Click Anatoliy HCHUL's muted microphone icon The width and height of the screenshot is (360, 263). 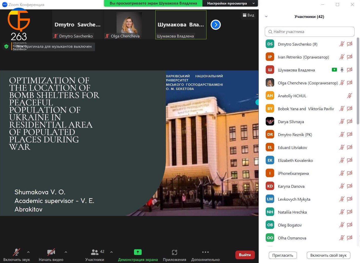click(x=350, y=96)
